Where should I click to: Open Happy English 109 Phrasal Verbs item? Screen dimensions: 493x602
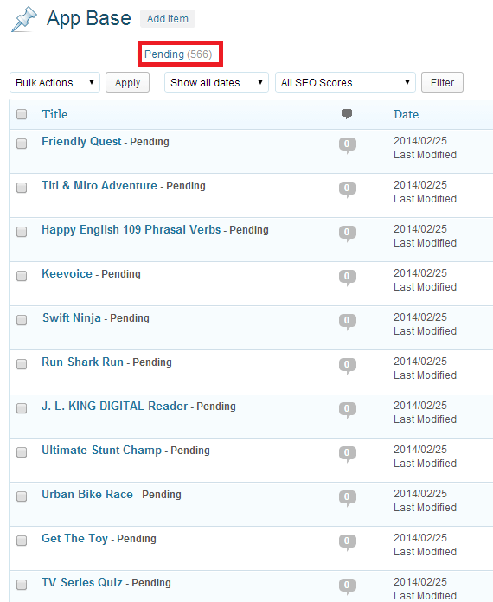(131, 230)
